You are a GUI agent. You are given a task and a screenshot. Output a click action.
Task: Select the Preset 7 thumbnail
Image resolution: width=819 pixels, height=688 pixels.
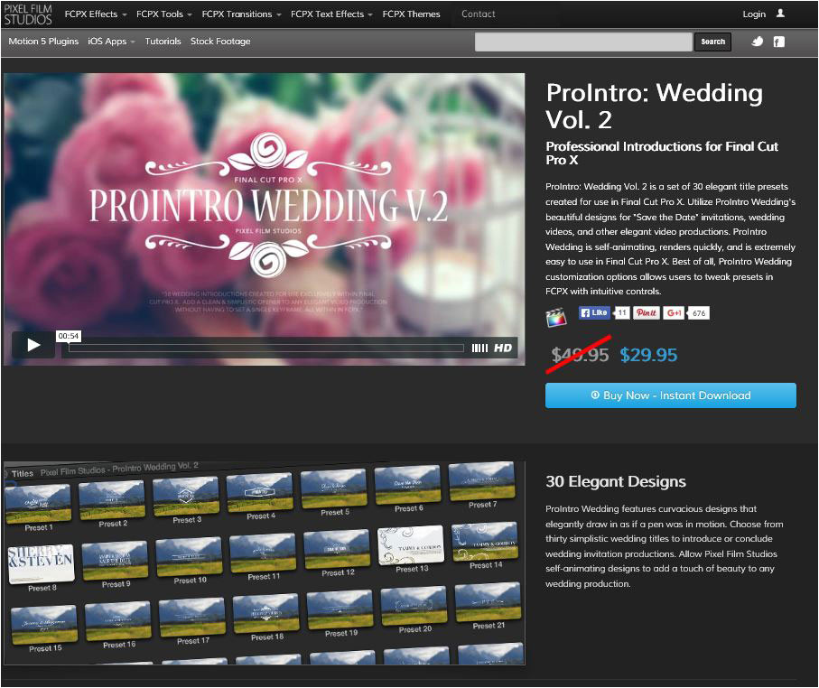(x=481, y=481)
